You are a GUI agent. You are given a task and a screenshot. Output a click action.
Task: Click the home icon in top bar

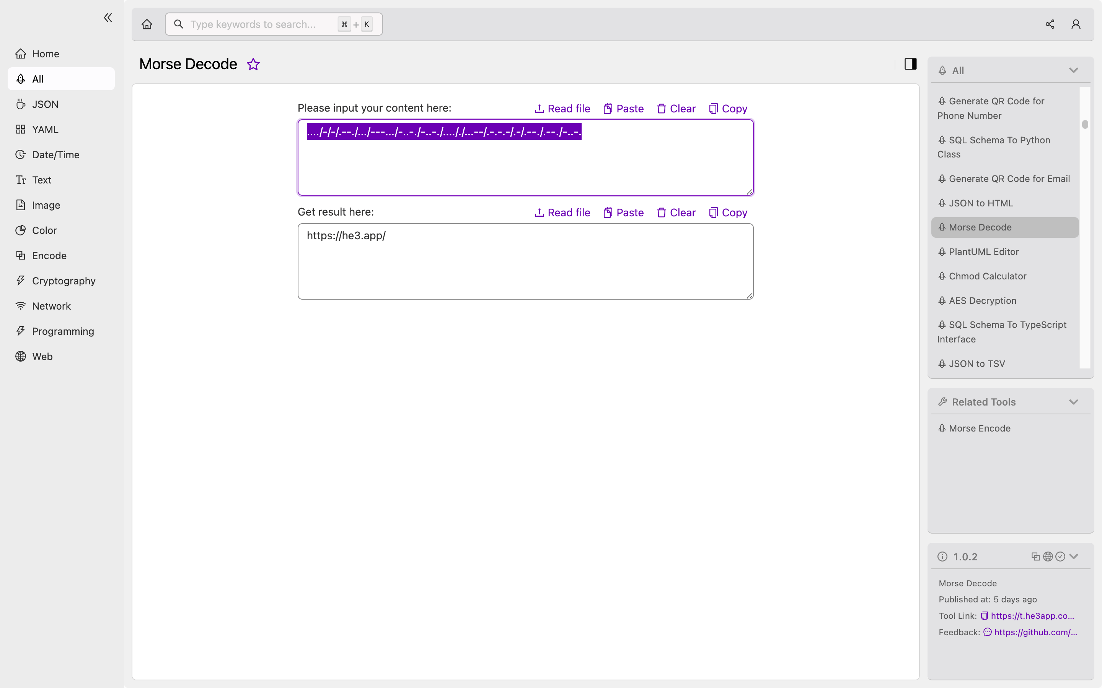147,24
